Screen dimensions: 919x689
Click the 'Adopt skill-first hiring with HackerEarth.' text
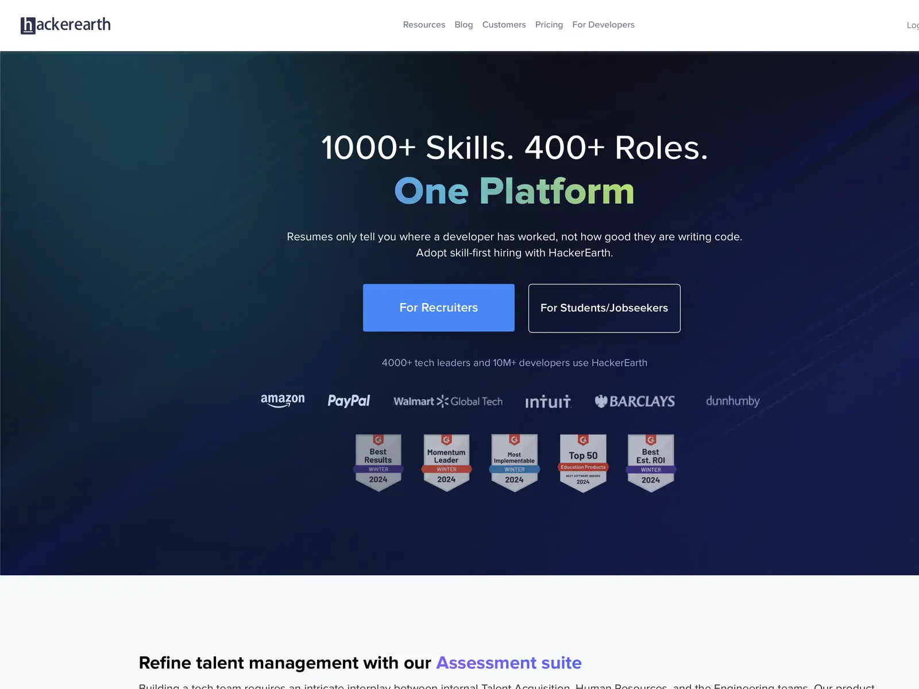pyautogui.click(x=515, y=253)
